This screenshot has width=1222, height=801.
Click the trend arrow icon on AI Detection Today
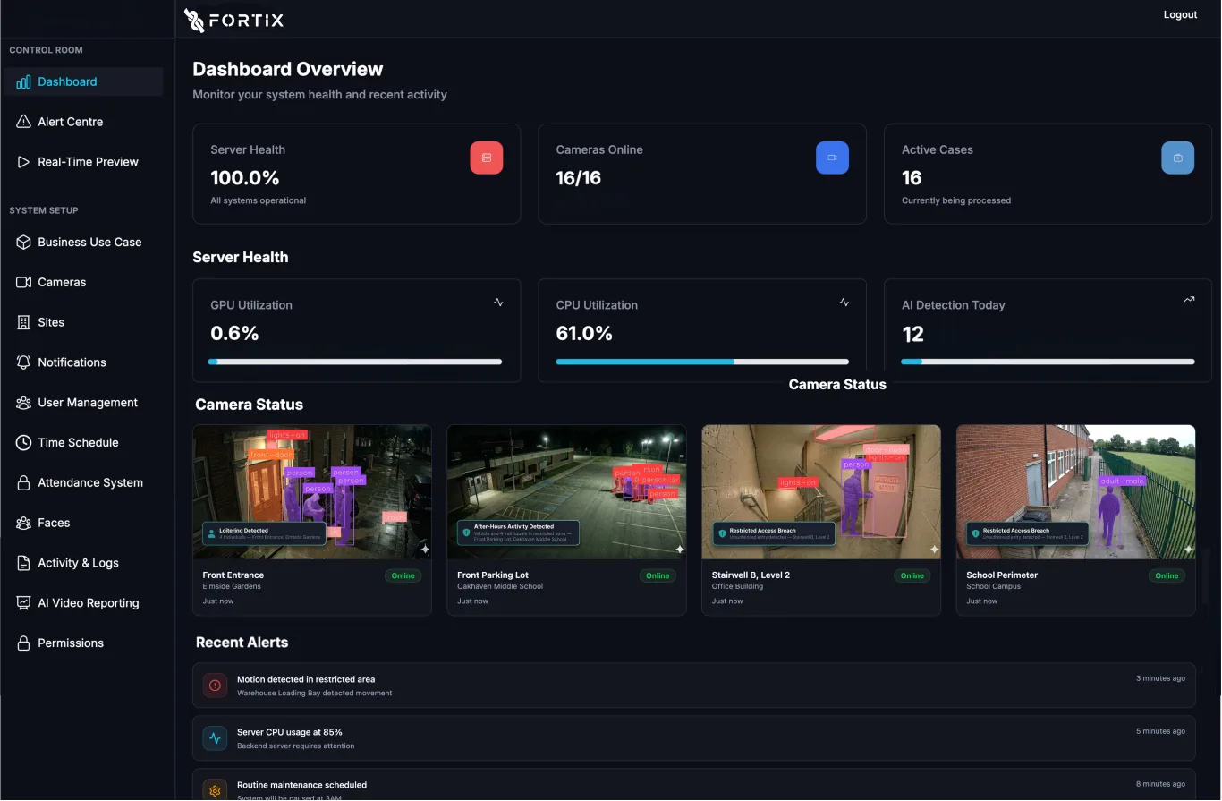[1189, 300]
